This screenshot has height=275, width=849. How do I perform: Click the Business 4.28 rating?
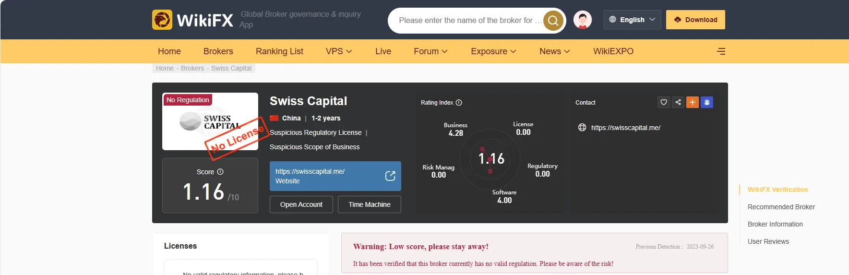pos(455,129)
